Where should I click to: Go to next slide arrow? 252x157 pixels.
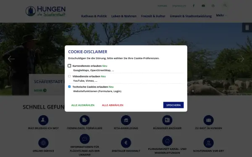click(x=241, y=59)
